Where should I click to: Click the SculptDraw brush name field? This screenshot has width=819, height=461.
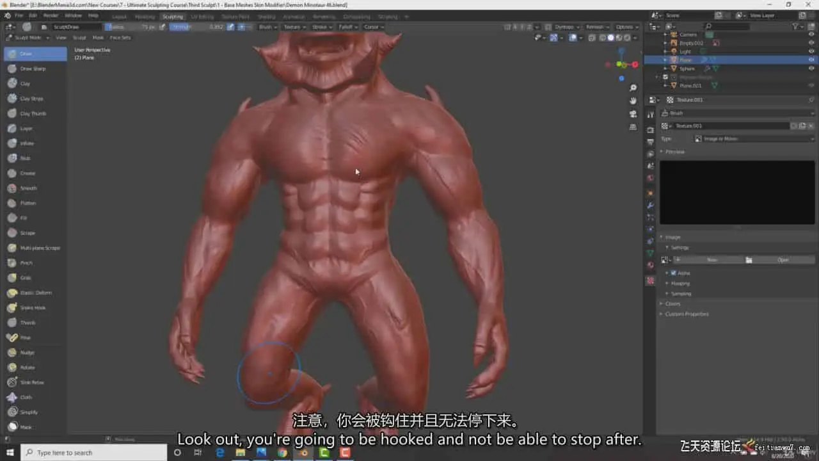[76, 27]
